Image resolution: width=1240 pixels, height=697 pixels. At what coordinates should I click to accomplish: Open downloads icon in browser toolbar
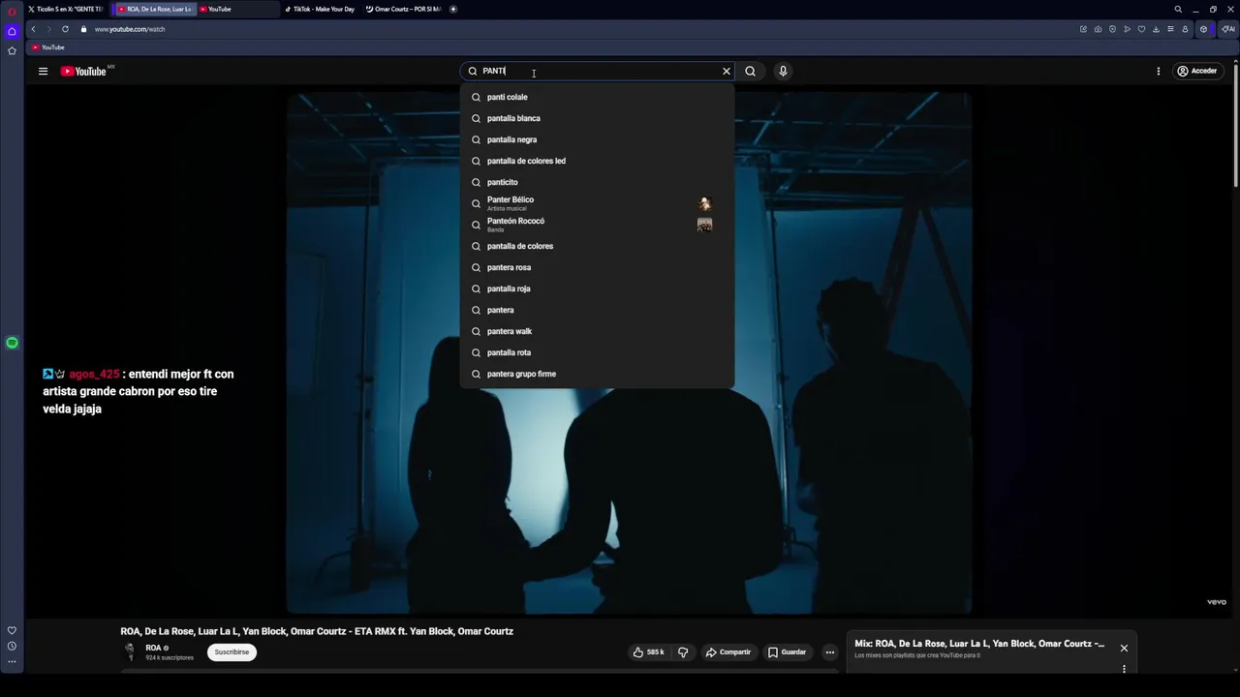click(x=1156, y=29)
